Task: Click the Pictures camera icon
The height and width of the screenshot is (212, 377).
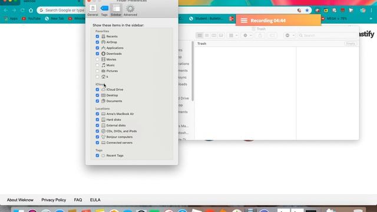Action: pyautogui.click(x=104, y=71)
